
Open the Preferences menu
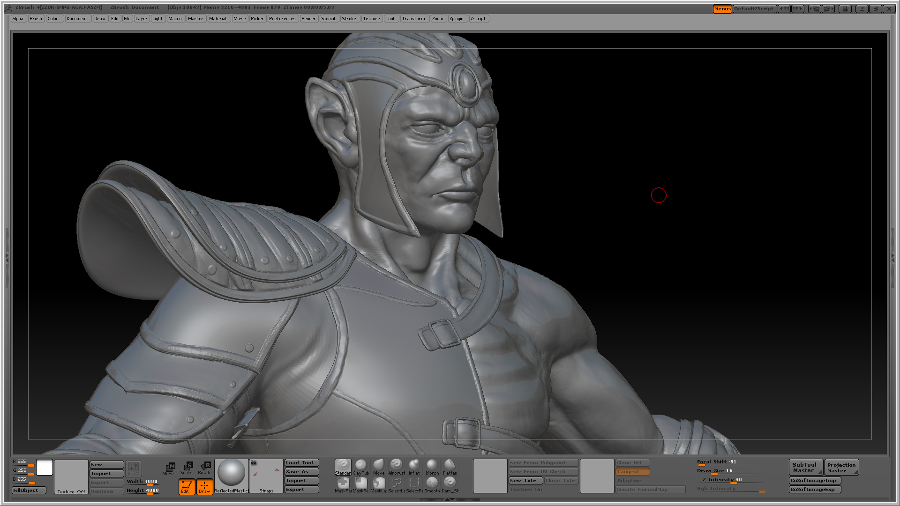coord(282,19)
